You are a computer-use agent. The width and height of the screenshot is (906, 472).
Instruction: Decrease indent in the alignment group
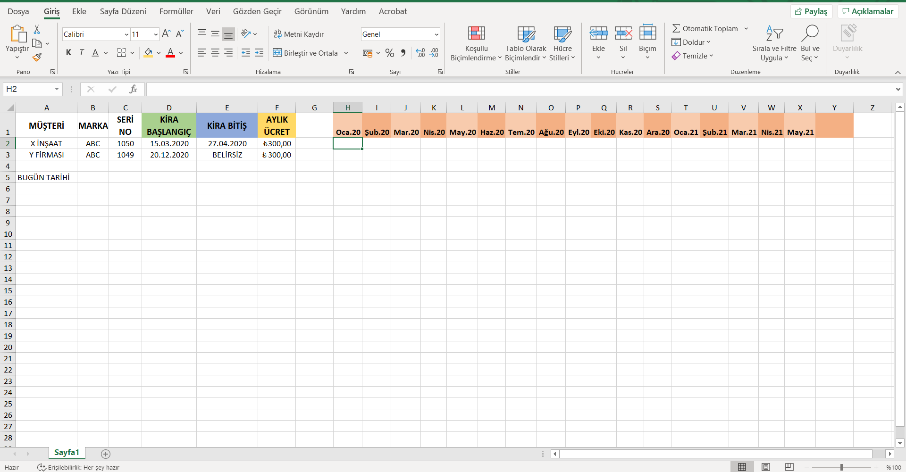[246, 53]
